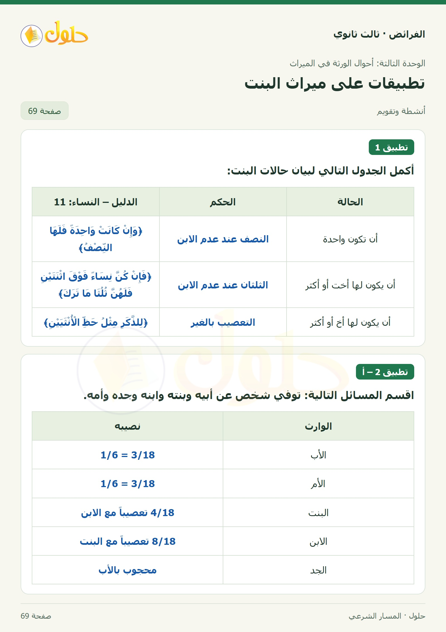Click the heir cell الأم

318,483
